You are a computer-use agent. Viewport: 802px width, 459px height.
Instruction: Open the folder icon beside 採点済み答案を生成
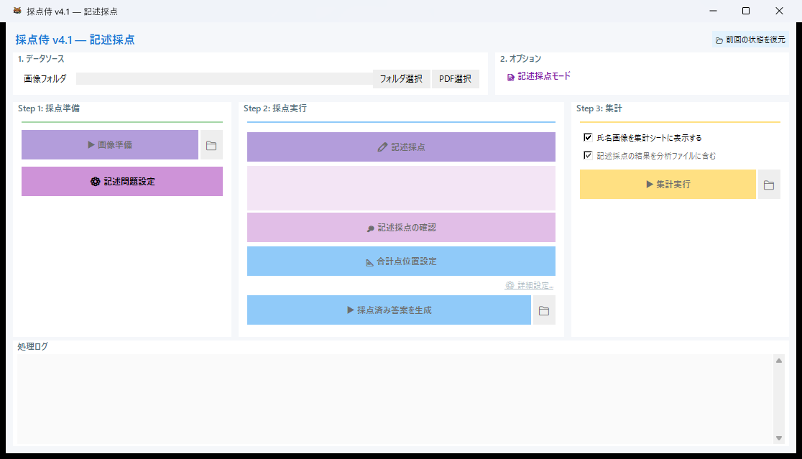coord(545,310)
